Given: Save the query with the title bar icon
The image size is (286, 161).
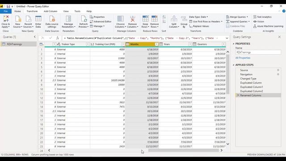Looking at the screenshot, I should tap(8, 6).
